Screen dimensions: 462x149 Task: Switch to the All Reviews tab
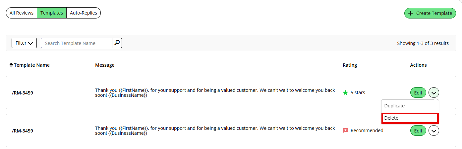click(22, 13)
